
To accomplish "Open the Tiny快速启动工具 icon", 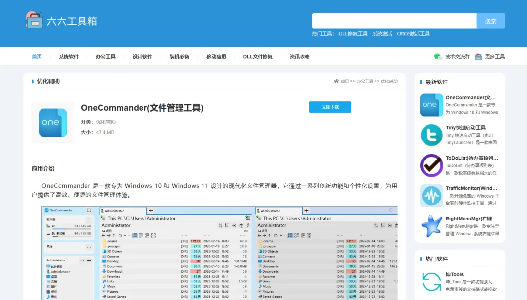I will coord(431,135).
